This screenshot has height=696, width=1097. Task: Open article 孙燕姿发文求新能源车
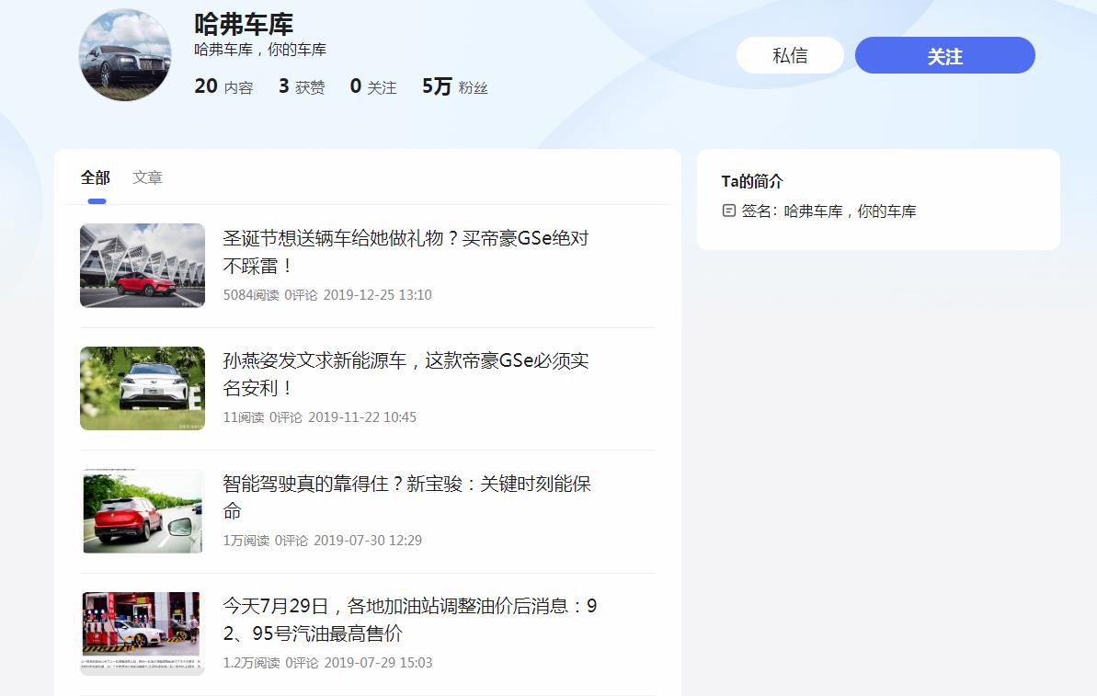[406, 374]
